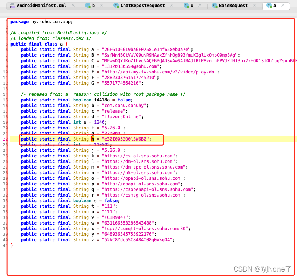This screenshot has height=276, width=297.
Task: Click the package name hy.sohu.com.app
Action: [51, 22]
